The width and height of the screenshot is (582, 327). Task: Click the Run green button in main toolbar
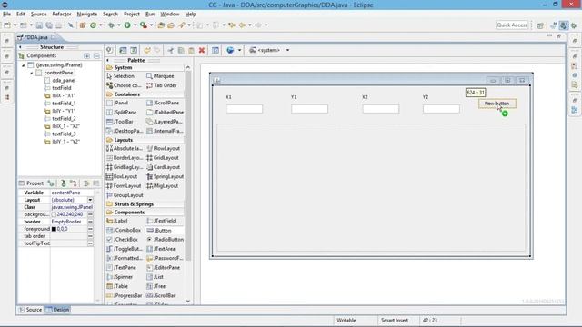coord(127,25)
